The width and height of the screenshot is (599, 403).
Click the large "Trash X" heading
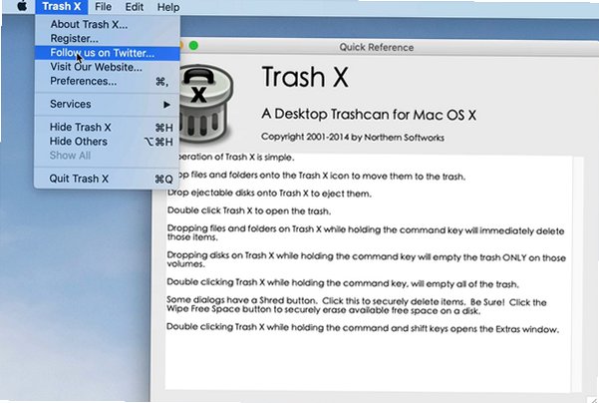[x=305, y=77]
